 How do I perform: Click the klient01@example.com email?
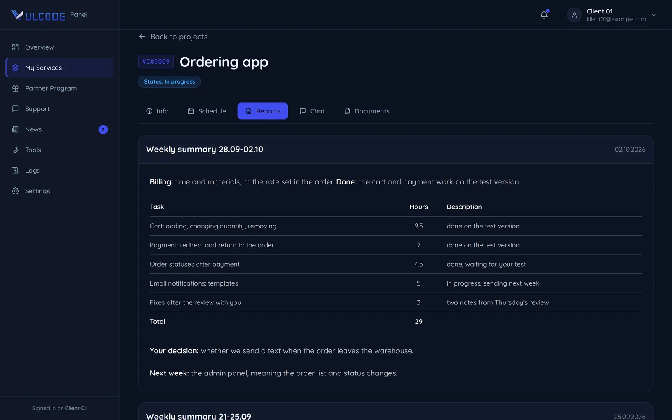click(x=616, y=19)
